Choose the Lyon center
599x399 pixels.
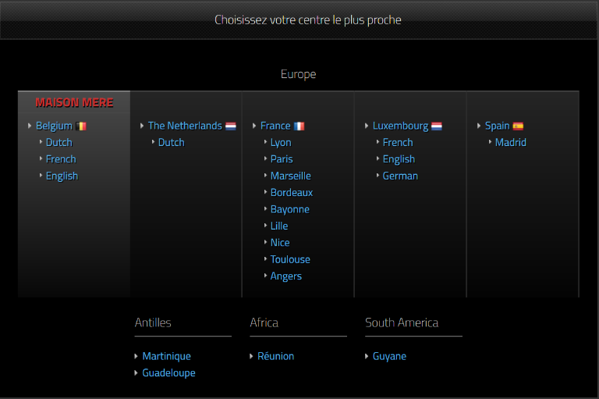(x=281, y=142)
